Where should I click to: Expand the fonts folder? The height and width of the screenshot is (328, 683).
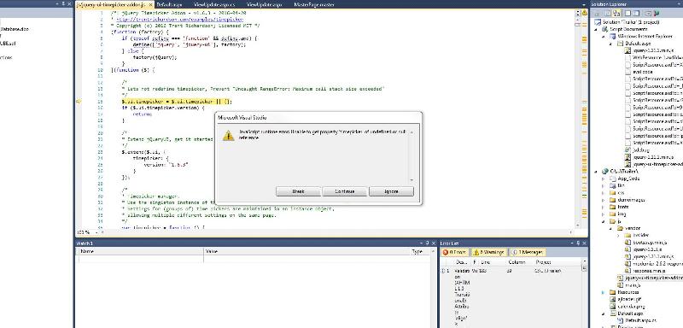pos(604,207)
